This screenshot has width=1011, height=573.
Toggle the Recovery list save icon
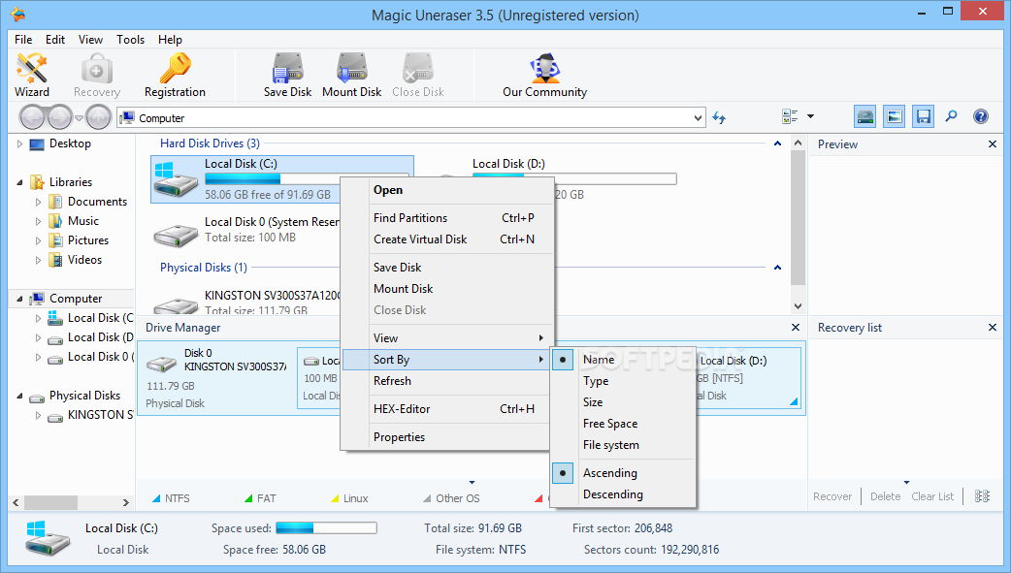pyautogui.click(x=924, y=116)
